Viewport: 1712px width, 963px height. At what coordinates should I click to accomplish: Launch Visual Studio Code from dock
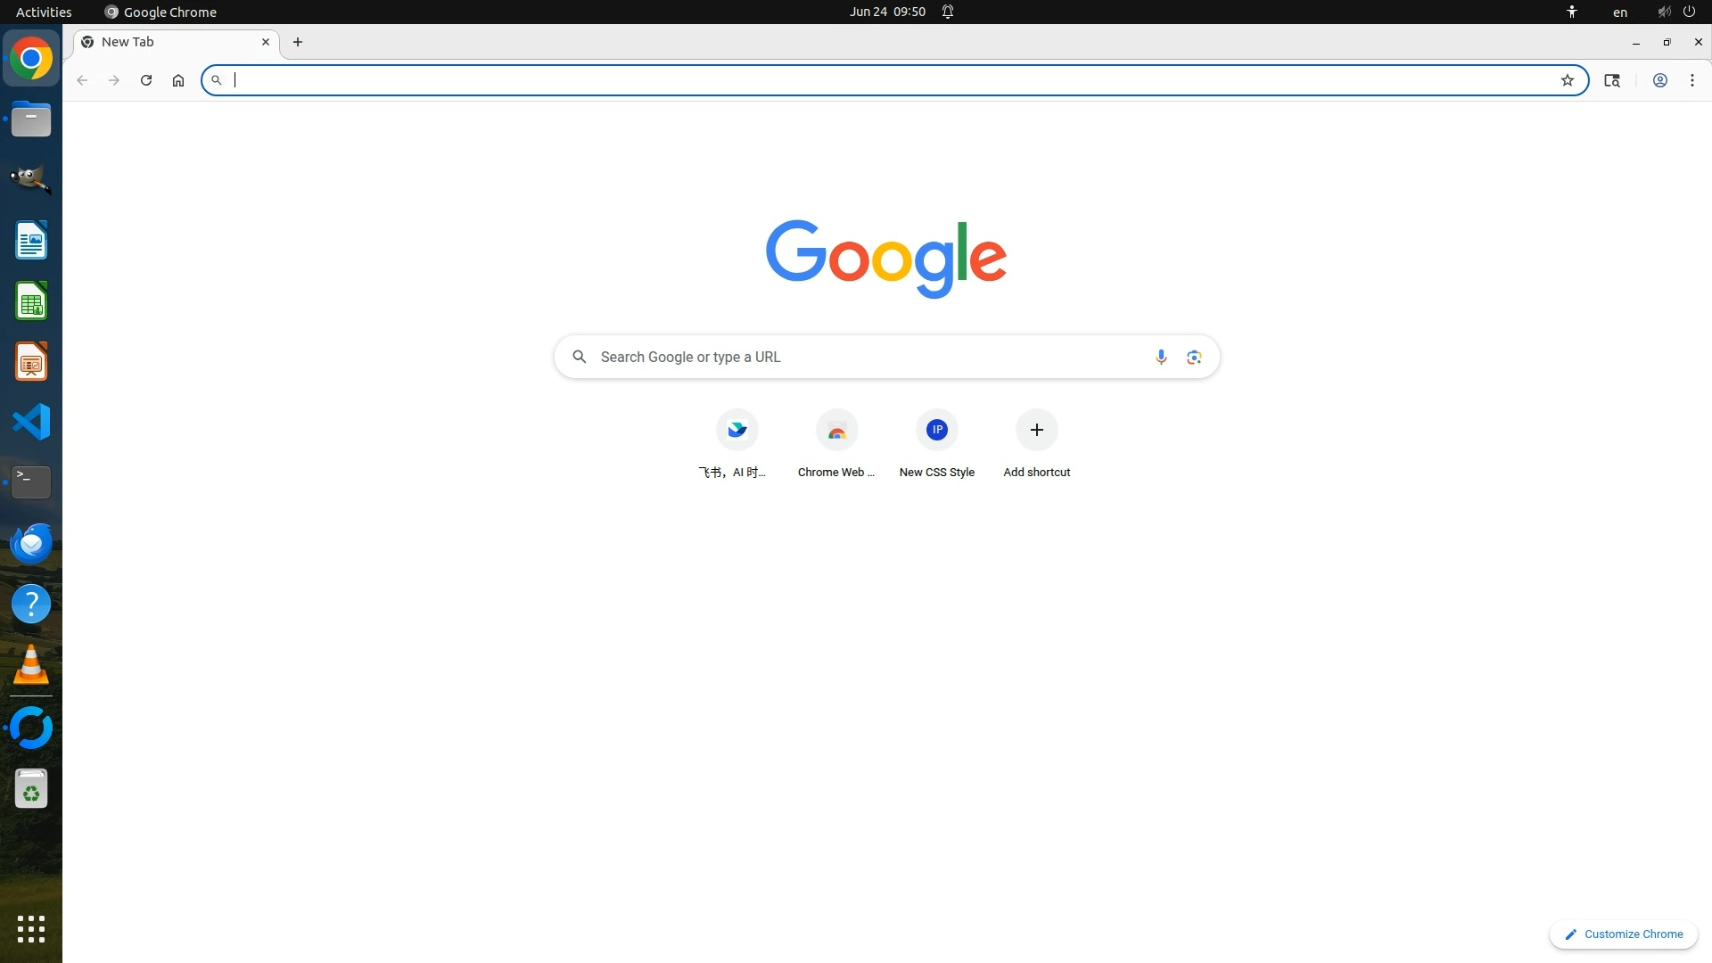tap(31, 422)
